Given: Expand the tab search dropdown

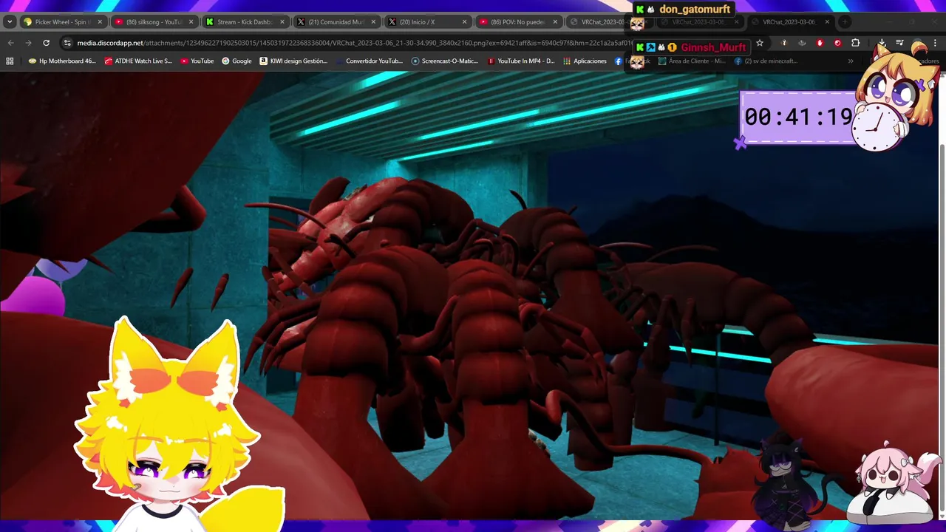Looking at the screenshot, I should [x=10, y=21].
